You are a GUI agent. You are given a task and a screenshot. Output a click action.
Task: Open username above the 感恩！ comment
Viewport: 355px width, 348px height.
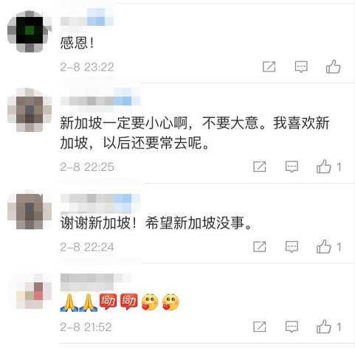[87, 17]
